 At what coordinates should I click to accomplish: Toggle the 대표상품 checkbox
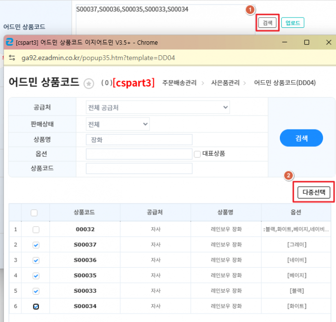pyautogui.click(x=197, y=154)
